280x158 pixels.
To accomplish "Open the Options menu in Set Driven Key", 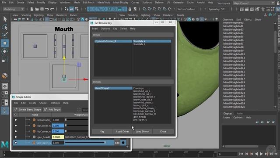I will tap(105, 29).
